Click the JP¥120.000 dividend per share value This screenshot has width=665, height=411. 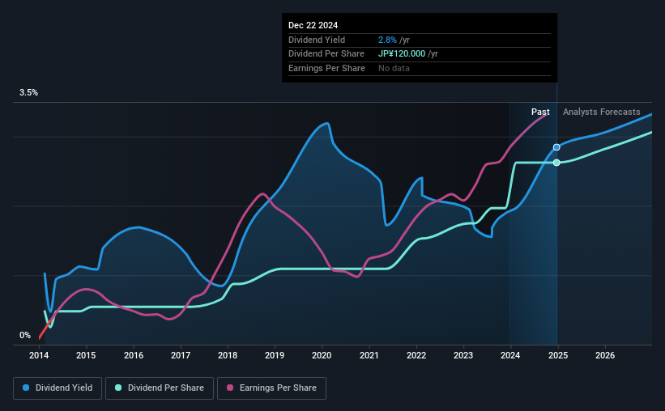[x=402, y=54]
